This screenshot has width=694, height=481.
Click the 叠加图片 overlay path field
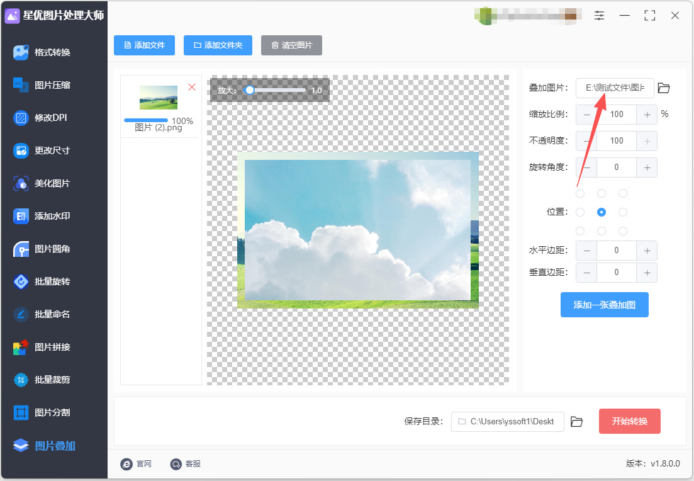[615, 88]
